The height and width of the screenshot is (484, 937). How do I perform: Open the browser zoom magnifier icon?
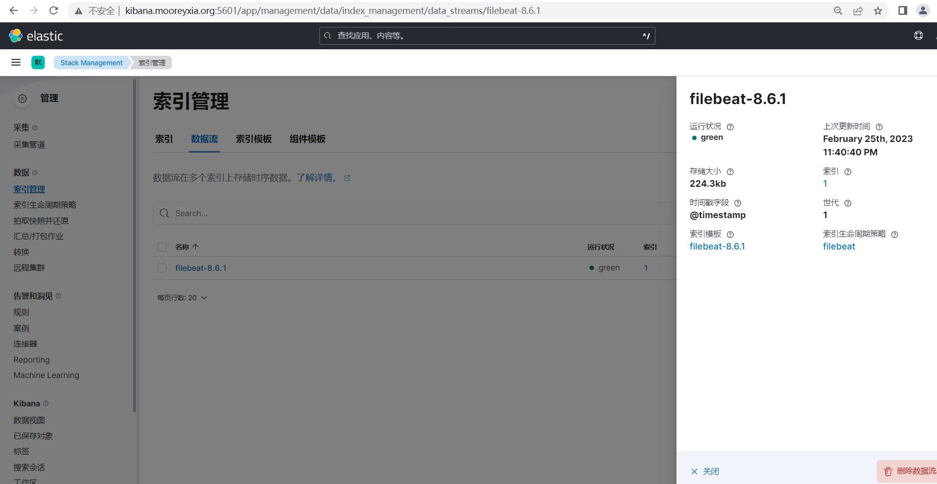pyautogui.click(x=838, y=10)
